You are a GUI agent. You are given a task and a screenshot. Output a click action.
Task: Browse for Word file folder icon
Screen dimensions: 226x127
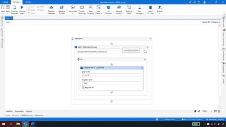point(145,52)
